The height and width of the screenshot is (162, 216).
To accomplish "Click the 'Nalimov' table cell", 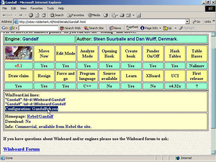I will tap(197, 66).
